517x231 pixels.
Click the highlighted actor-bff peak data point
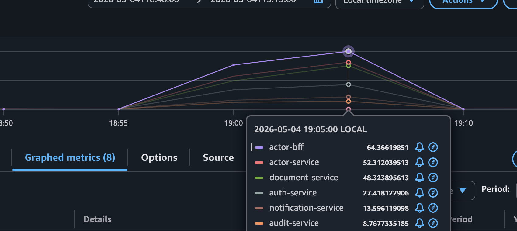(x=349, y=51)
